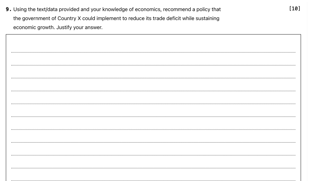The image size is (314, 181).
Task: Click the phrase "recommend a policy"
Action: coord(186,9)
